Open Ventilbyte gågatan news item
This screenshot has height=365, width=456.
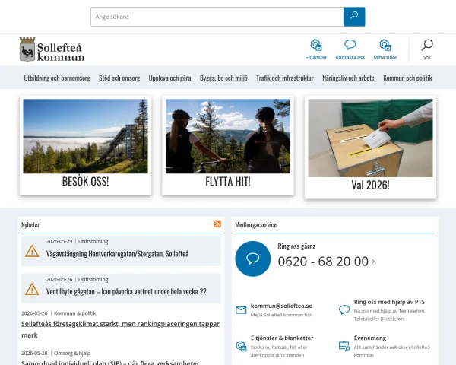[126, 292]
